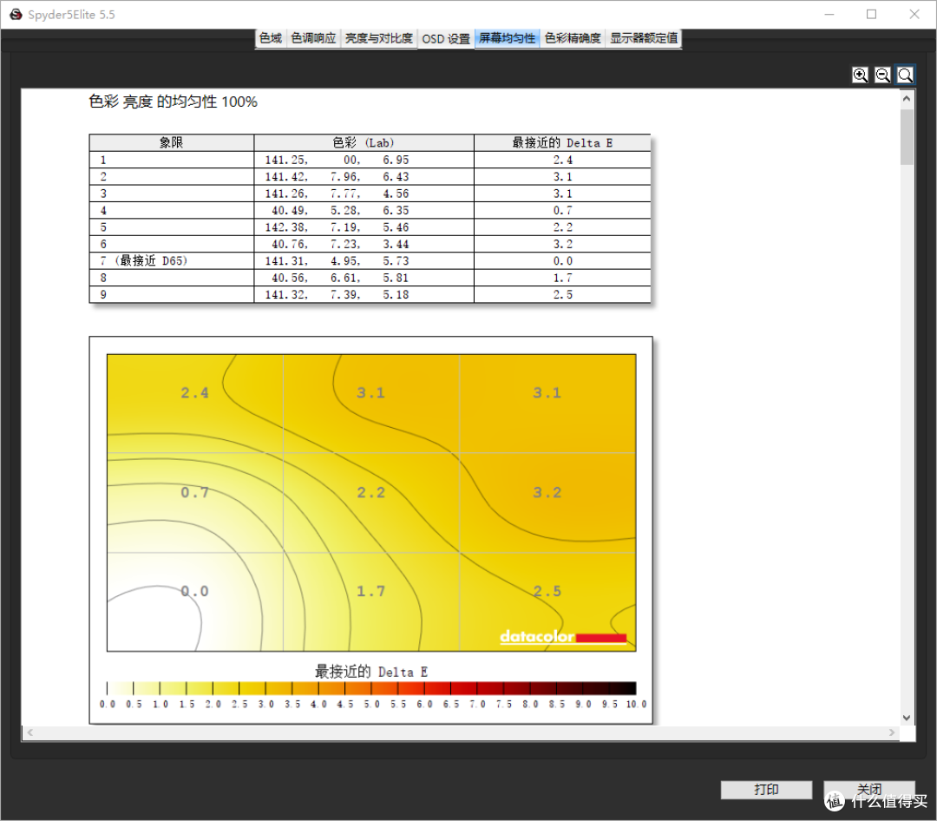Minimize the Spyder5Elite window

click(x=829, y=15)
